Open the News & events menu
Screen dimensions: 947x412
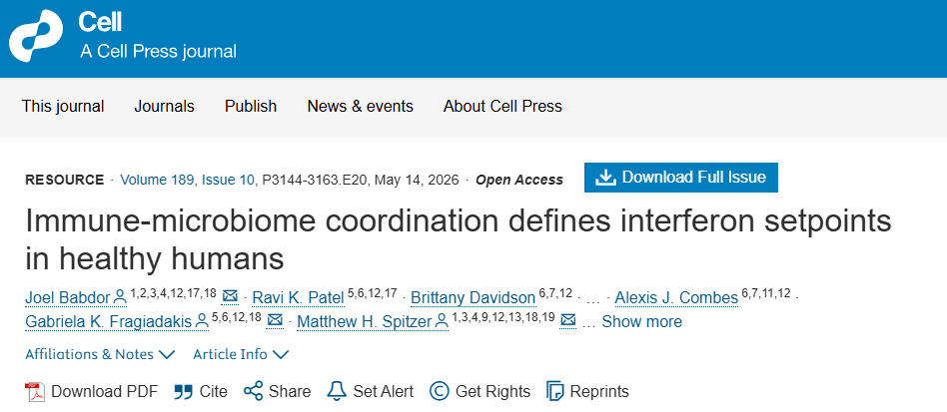(360, 106)
